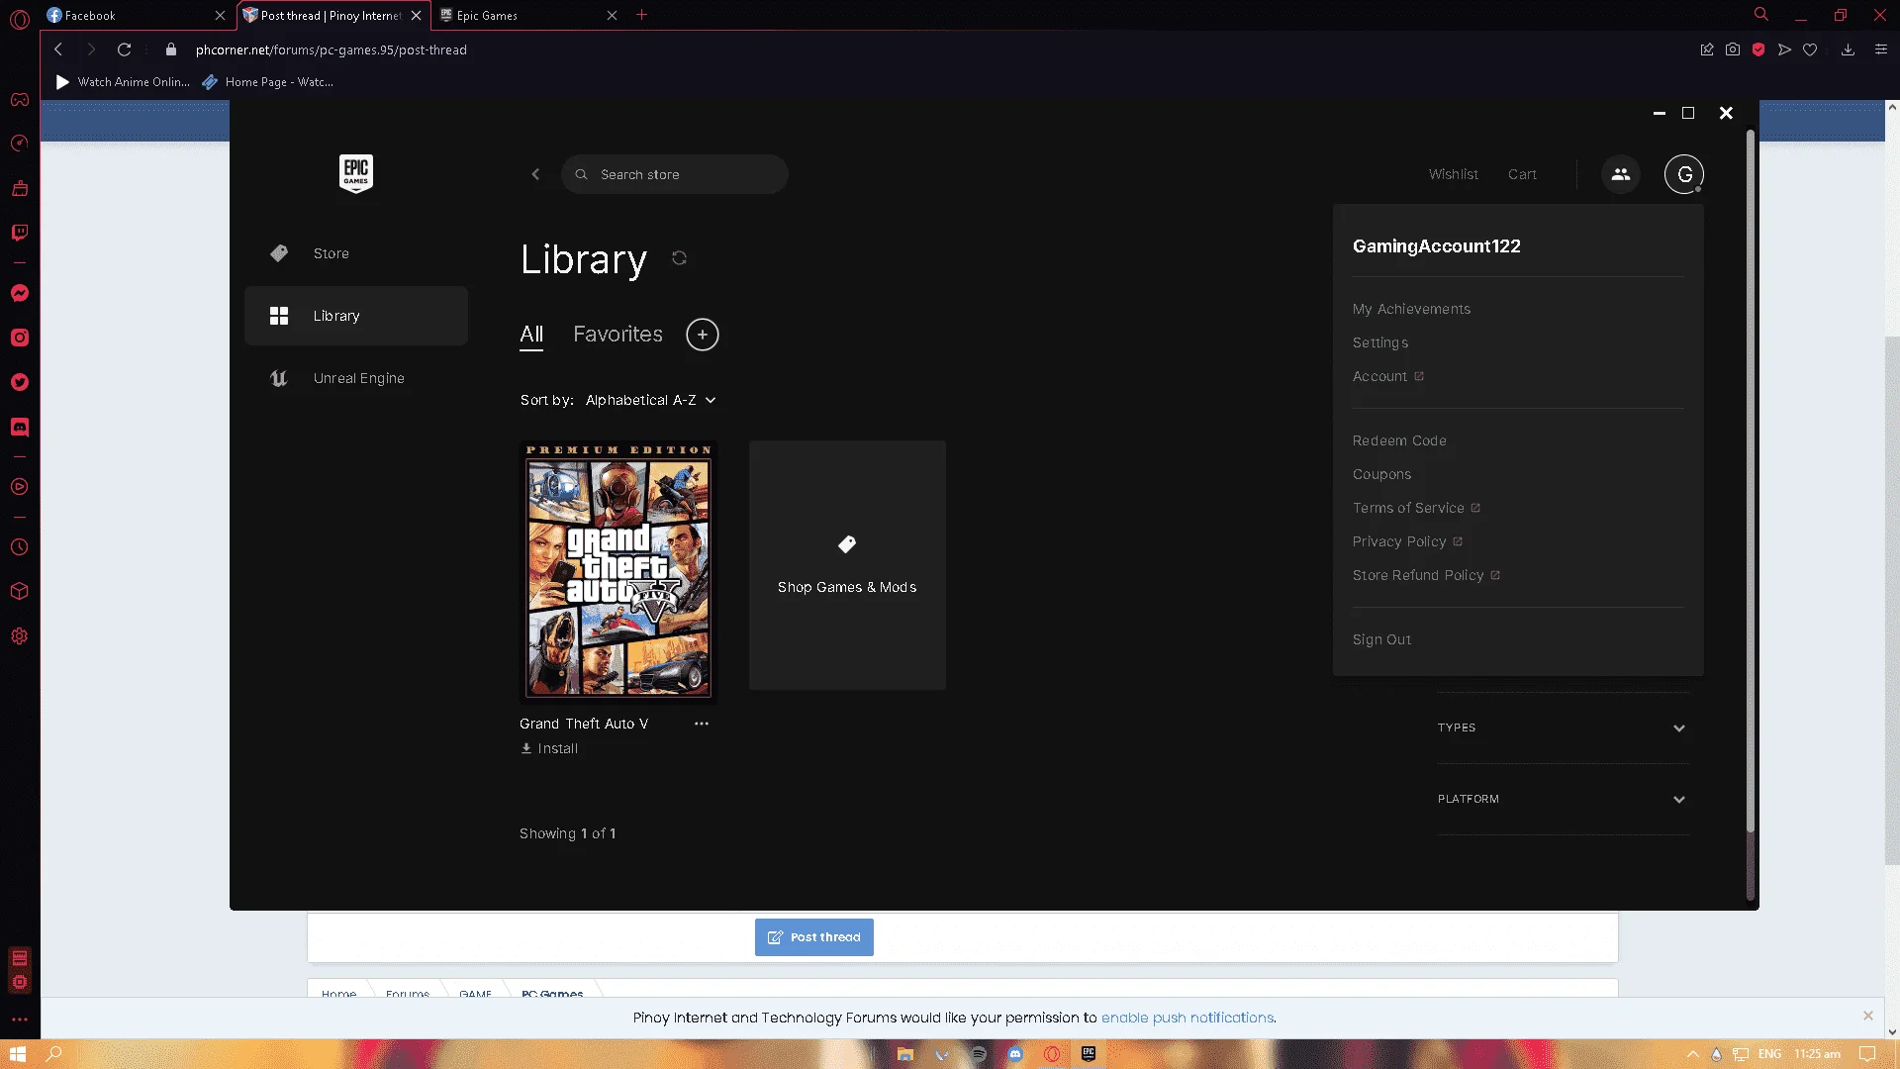
Task: Open the Player icon in Opera sidebar
Action: (x=20, y=487)
